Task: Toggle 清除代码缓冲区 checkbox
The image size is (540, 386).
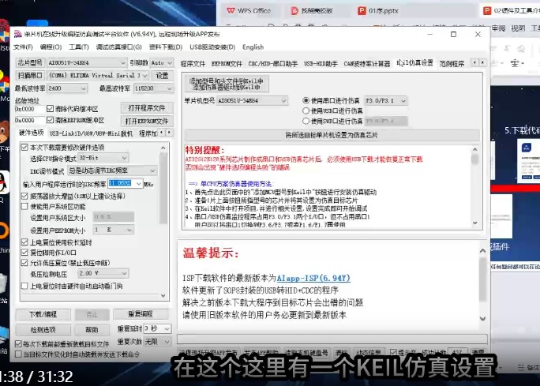Action: tap(50, 109)
